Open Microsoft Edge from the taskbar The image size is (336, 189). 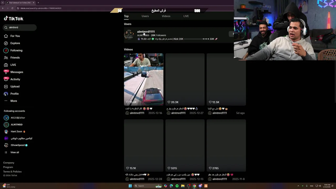point(171,186)
